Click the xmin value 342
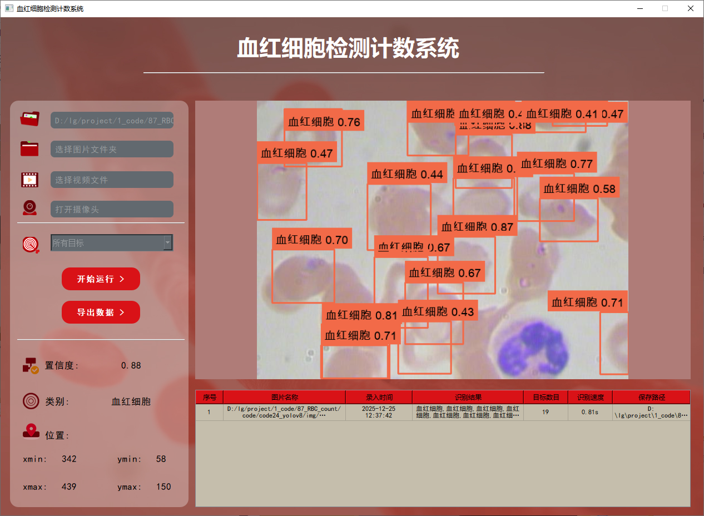This screenshot has height=516, width=704. pos(70,459)
